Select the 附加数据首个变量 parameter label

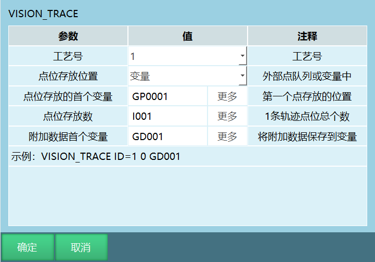[68, 136]
